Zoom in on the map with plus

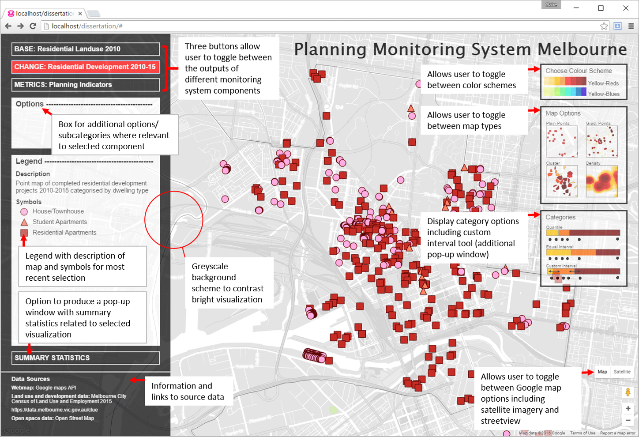628,409
